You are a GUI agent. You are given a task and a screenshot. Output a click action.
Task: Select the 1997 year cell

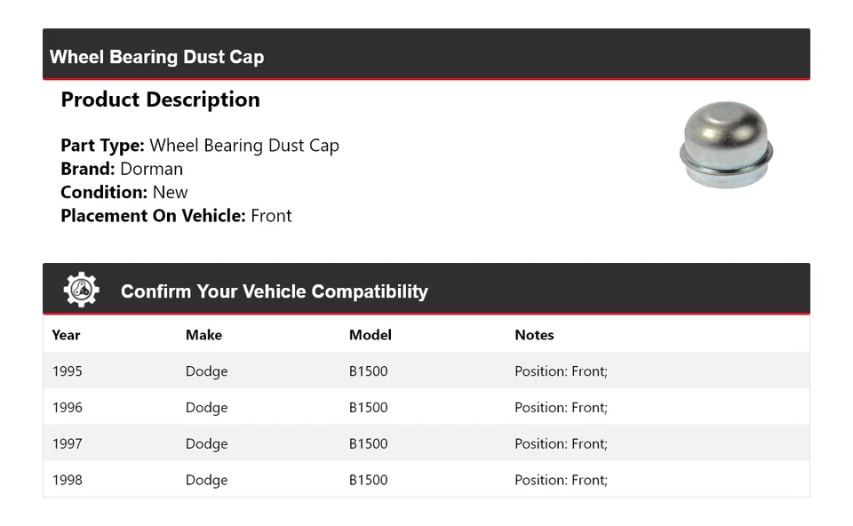click(x=67, y=444)
